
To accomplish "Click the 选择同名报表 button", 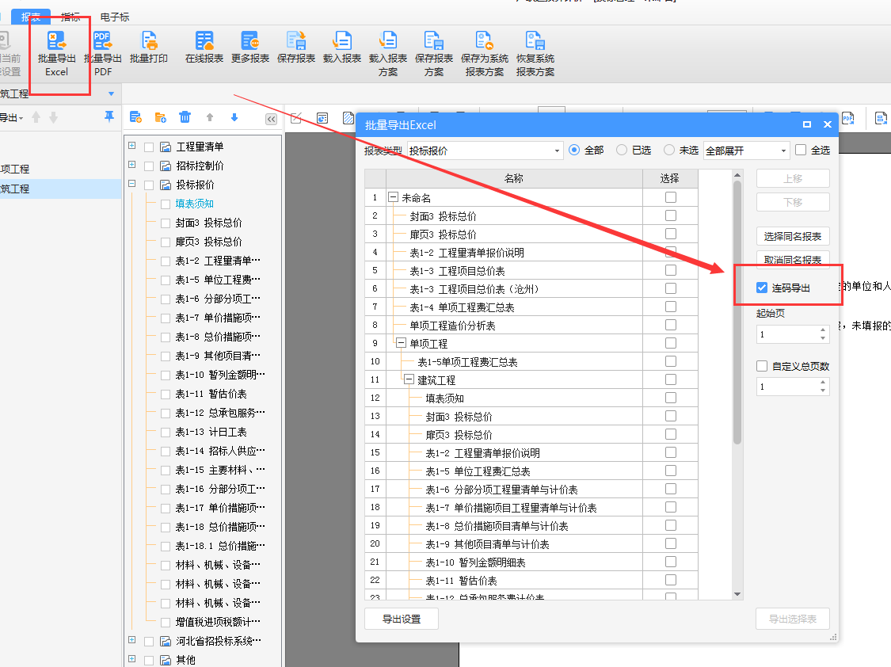I will (x=792, y=236).
